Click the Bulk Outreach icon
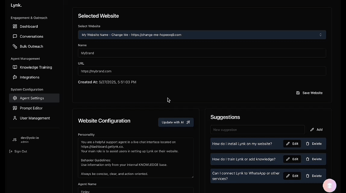This screenshot has height=193, width=346. [x=15, y=46]
